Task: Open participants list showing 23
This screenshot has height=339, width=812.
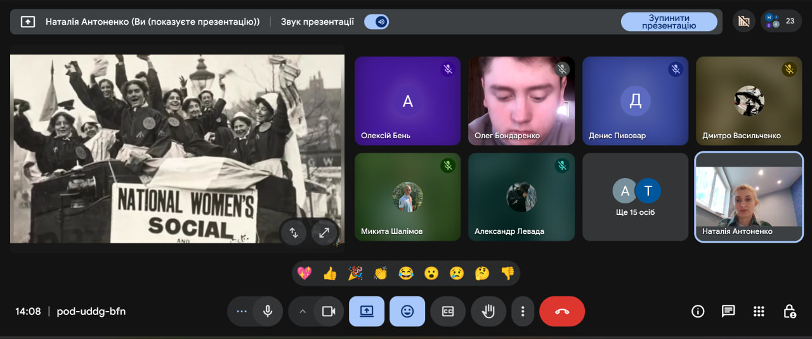Action: point(780,21)
